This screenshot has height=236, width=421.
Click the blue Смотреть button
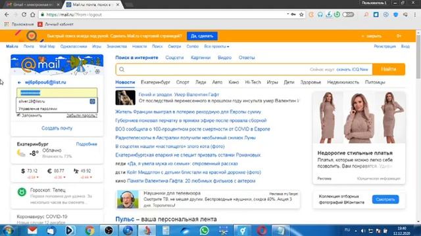pyautogui.click(x=385, y=199)
